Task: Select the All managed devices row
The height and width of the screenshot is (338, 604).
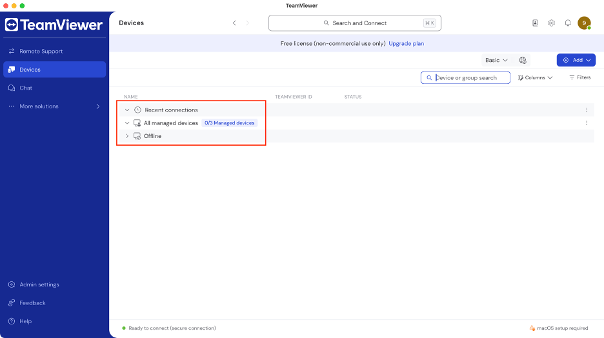Action: point(356,123)
